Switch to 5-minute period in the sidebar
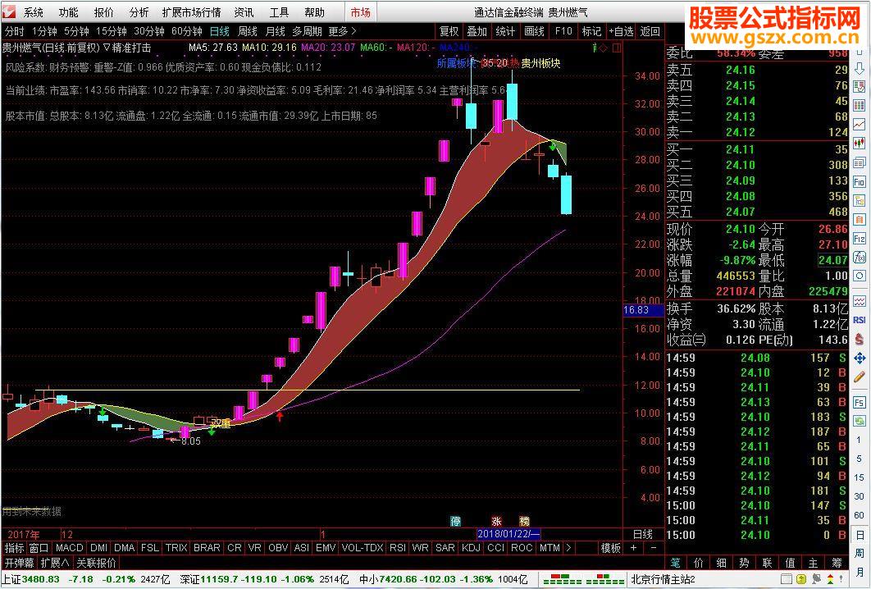Screen dimensions: 871x589 [859, 459]
